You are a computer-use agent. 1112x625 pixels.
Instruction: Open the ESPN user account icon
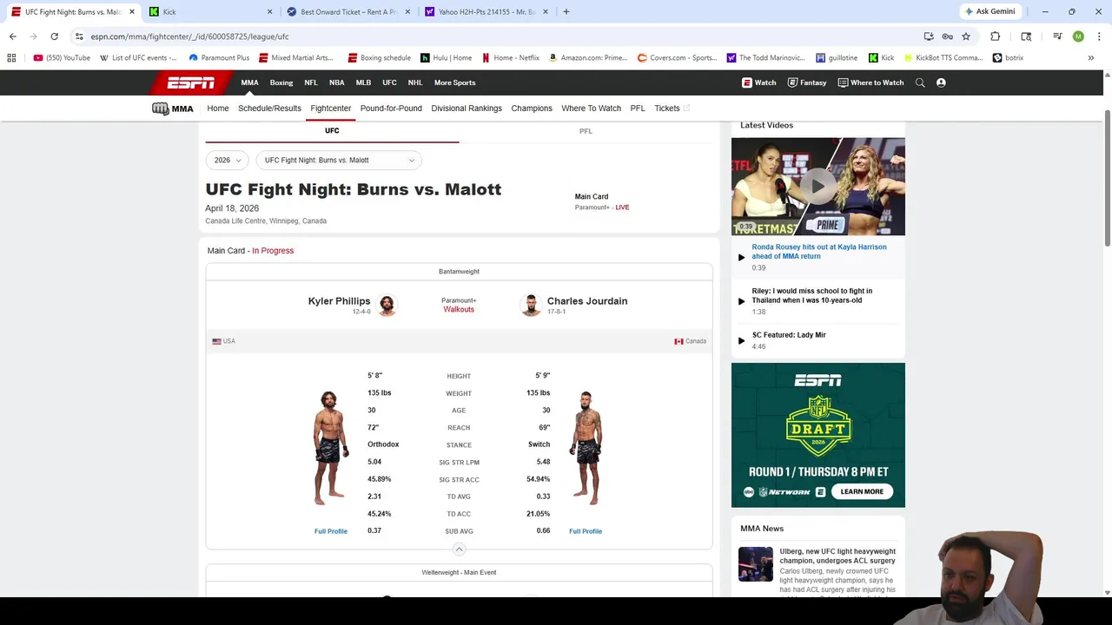[941, 82]
